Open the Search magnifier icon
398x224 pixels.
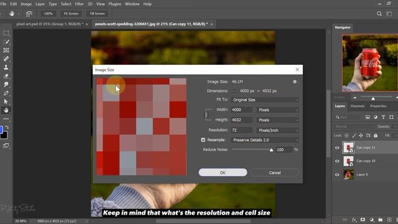coord(379,14)
